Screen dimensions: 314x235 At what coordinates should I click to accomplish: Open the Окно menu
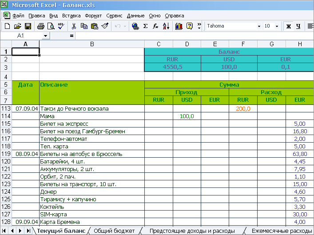(155, 16)
